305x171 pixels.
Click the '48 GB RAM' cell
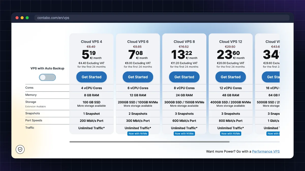point(231,95)
